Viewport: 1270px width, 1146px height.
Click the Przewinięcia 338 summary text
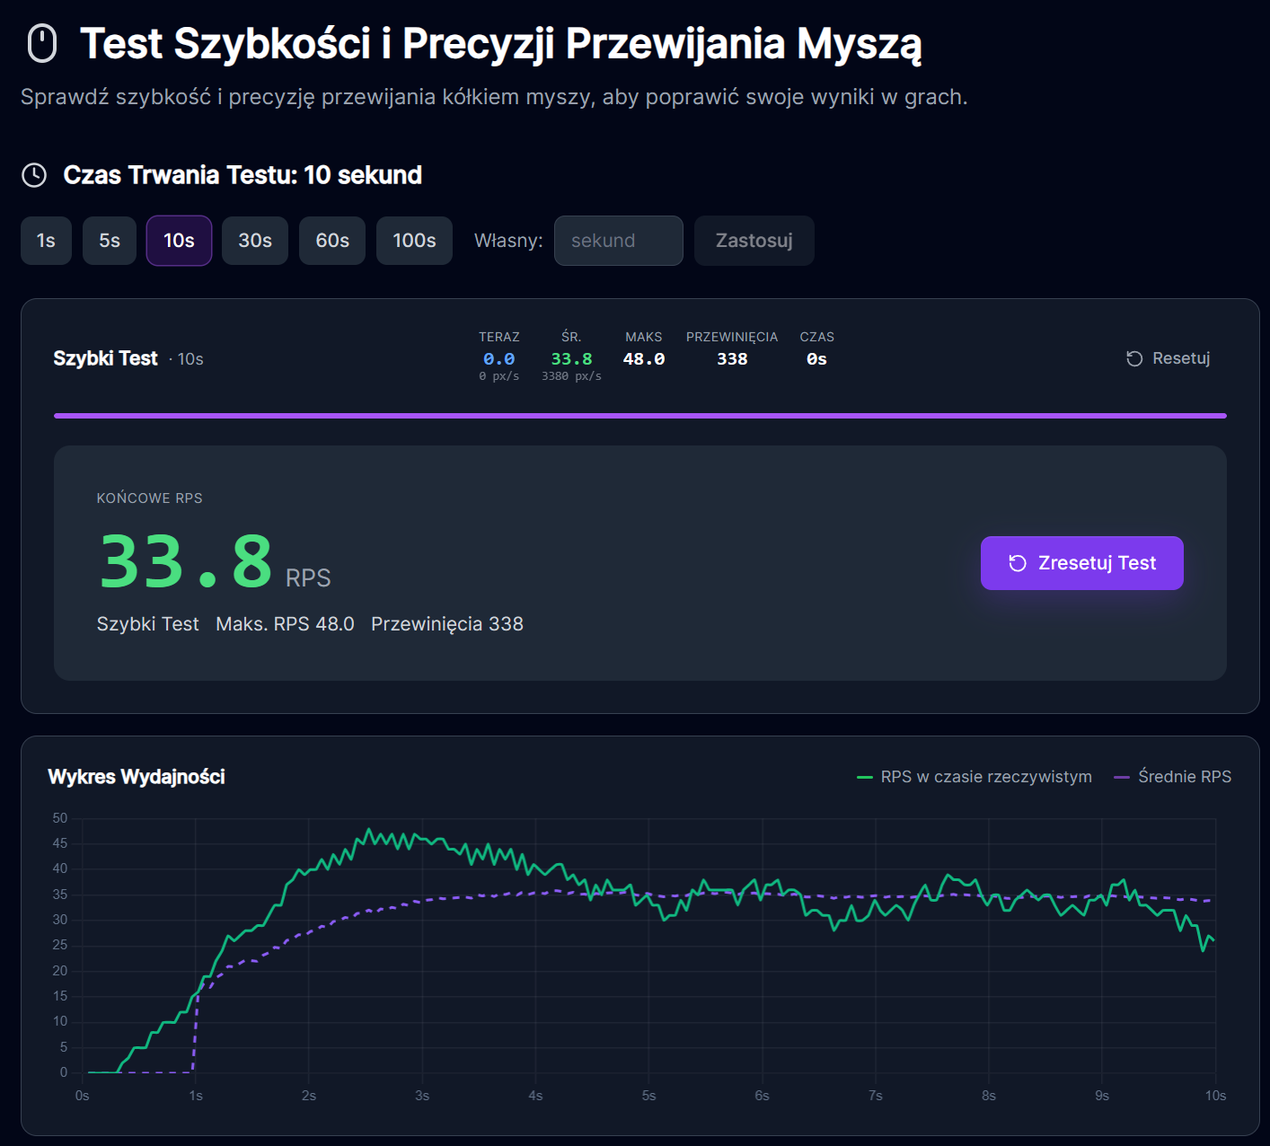pos(447,624)
